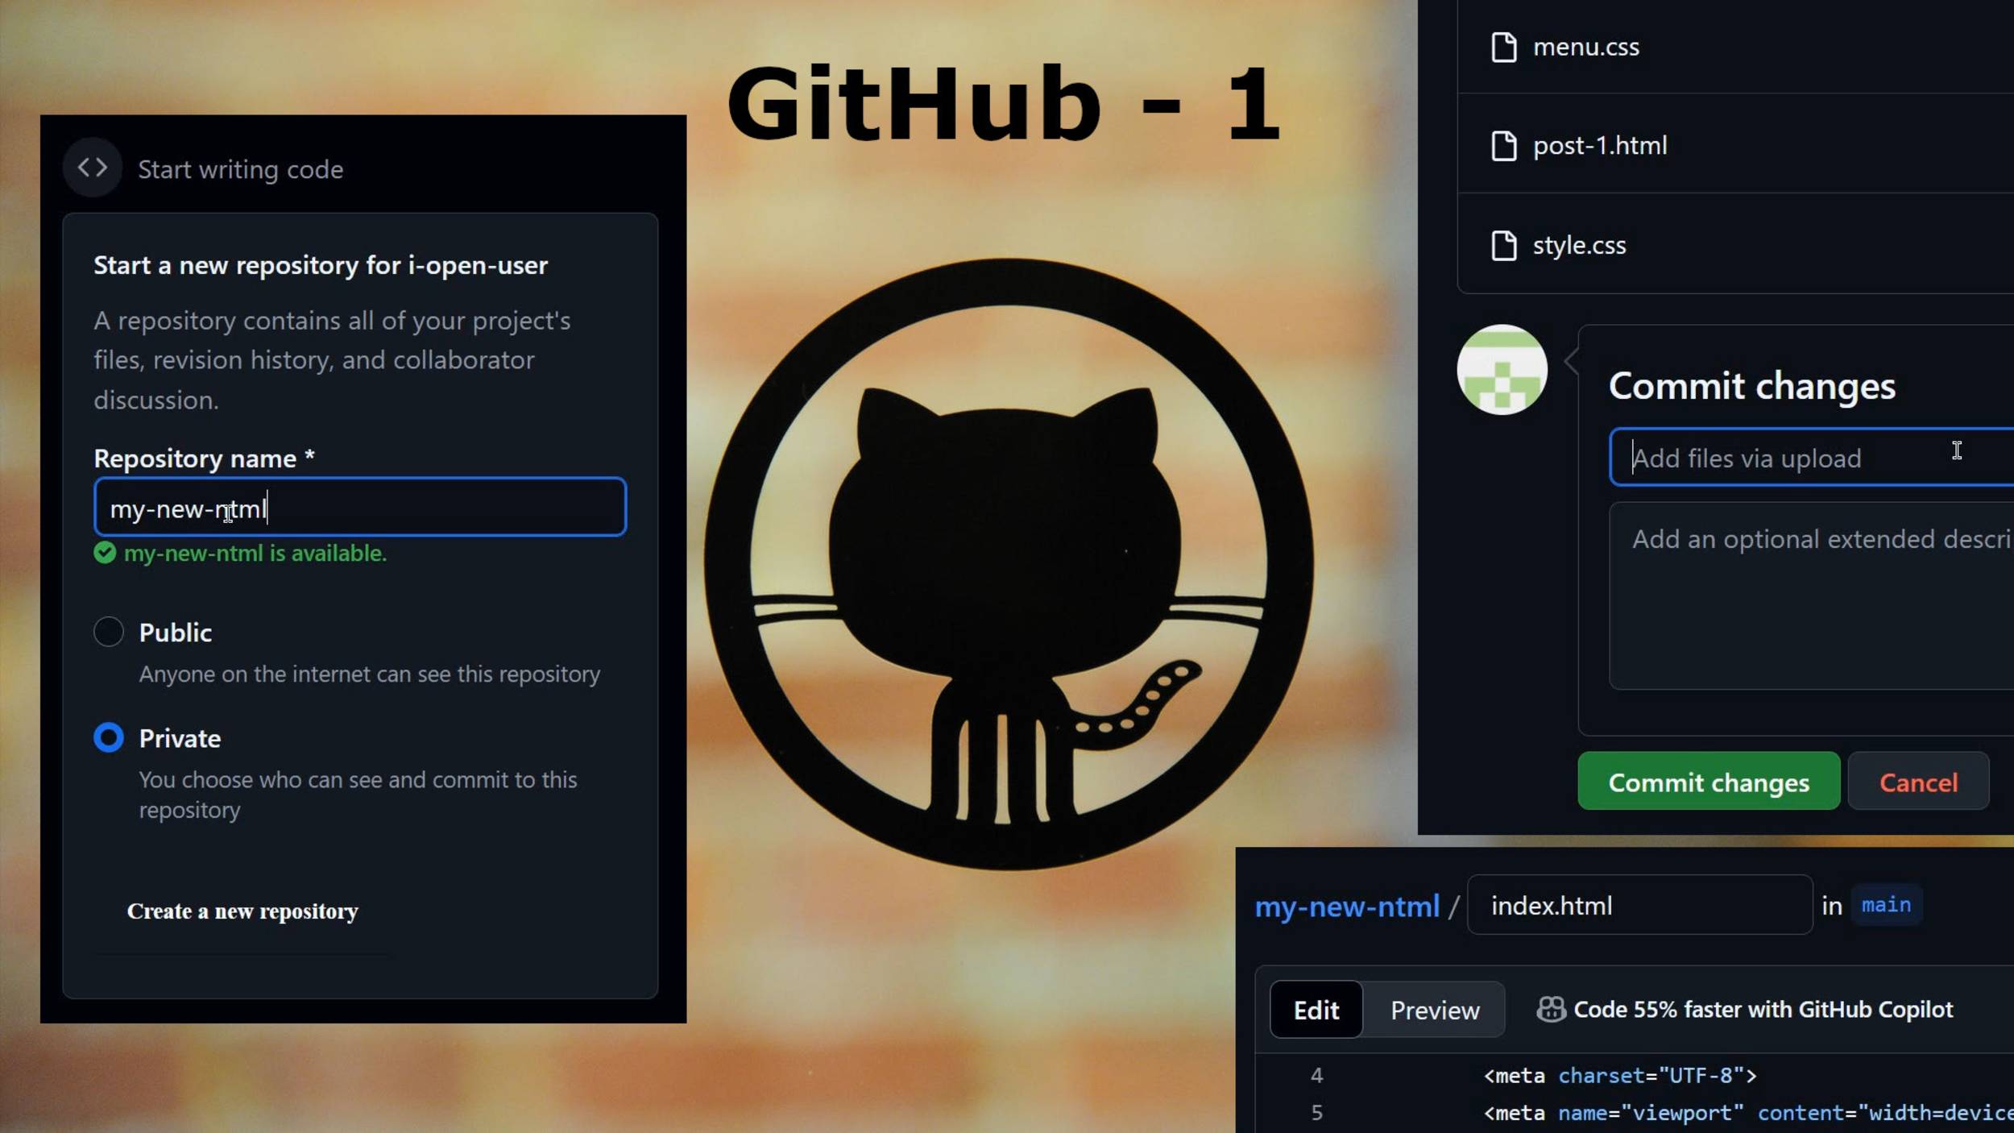Click the index.html filename field
The image size is (2014, 1133).
[1639, 904]
